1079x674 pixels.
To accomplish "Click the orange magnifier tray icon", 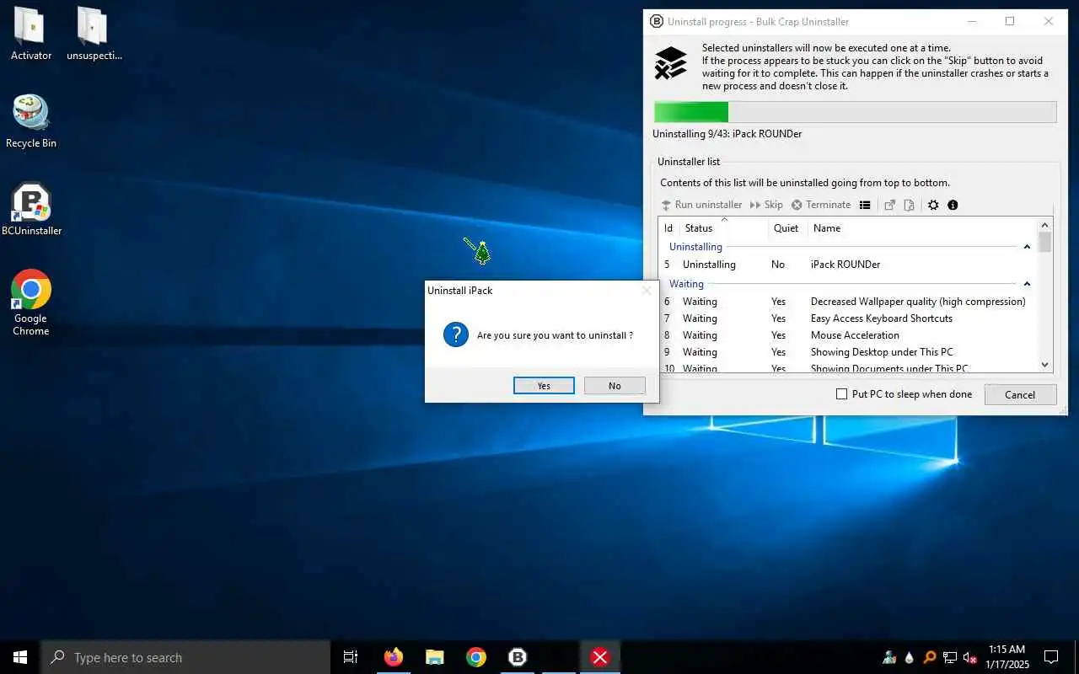I will (x=930, y=658).
